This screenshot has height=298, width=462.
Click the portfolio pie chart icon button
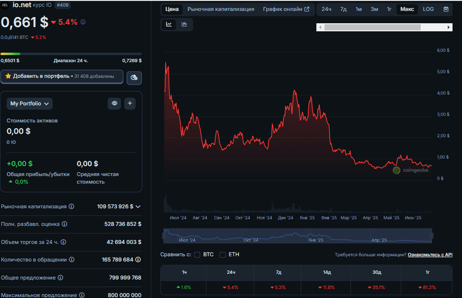tap(134, 77)
